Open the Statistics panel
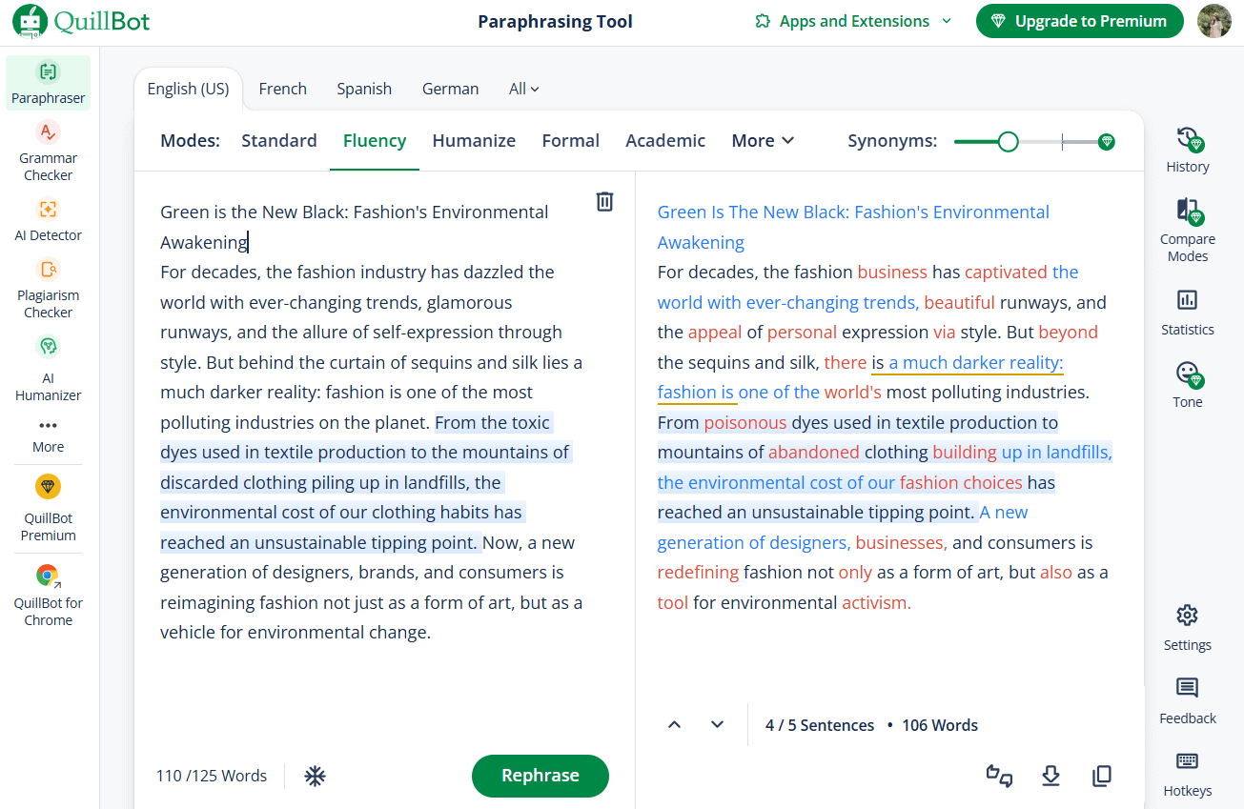This screenshot has width=1244, height=809. pyautogui.click(x=1188, y=313)
